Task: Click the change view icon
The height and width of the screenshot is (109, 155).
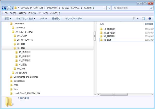Action: pyautogui.click(x=134, y=19)
